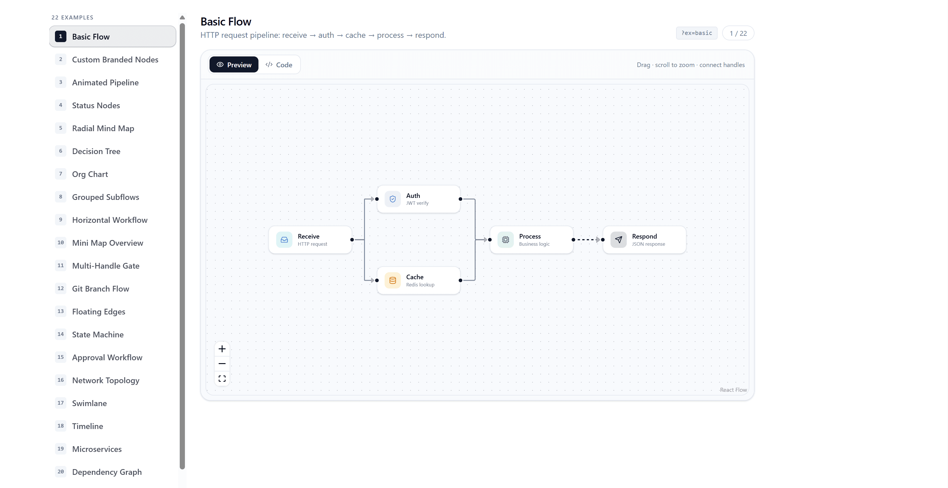The image size is (948, 488).
Task: Click 'Redis lookup' subtitle on Cache
Action: [420, 285]
